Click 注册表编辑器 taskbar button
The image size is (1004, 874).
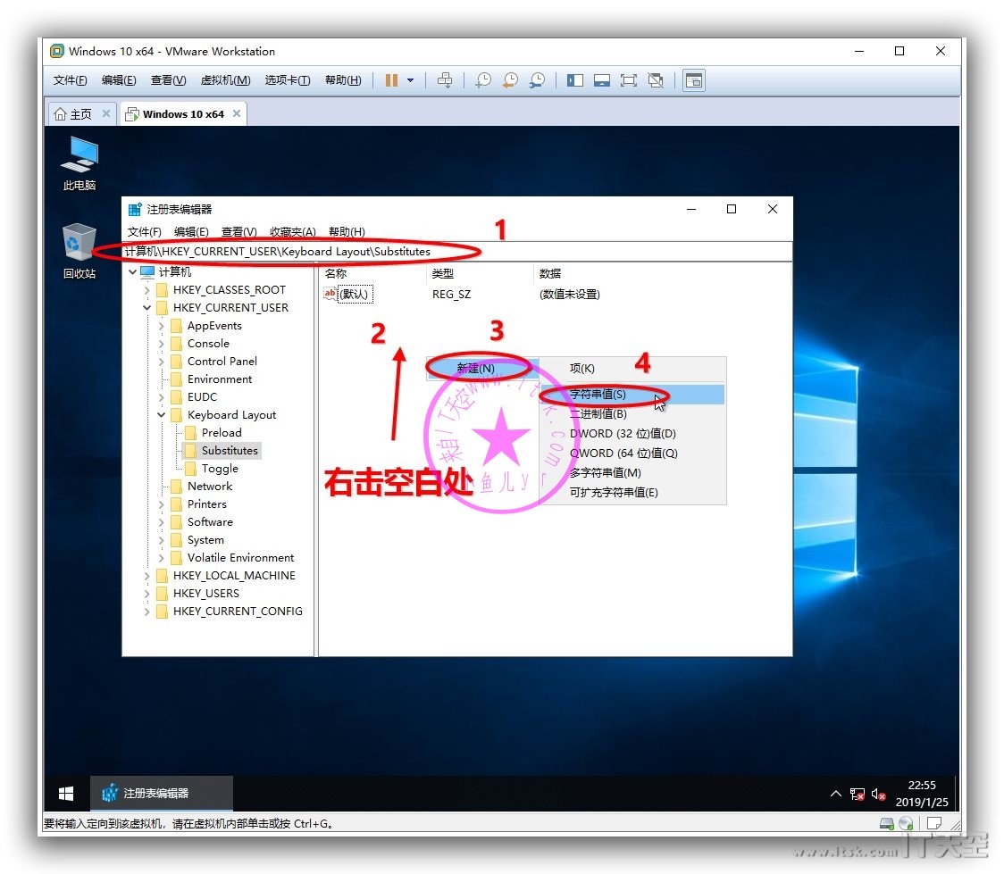(162, 794)
